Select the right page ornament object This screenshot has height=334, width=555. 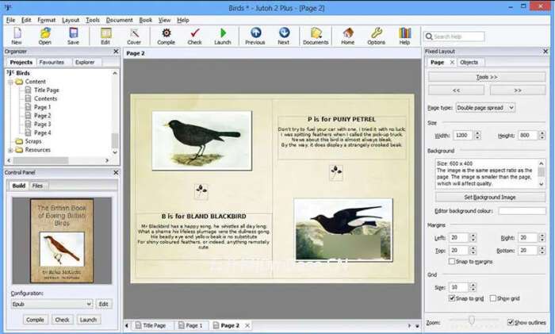click(336, 172)
